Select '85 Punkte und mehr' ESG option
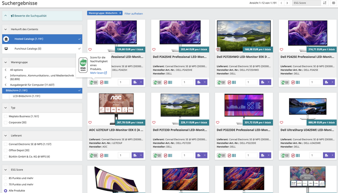Image resolution: width=338 pixels, height=193 pixels. (5, 178)
